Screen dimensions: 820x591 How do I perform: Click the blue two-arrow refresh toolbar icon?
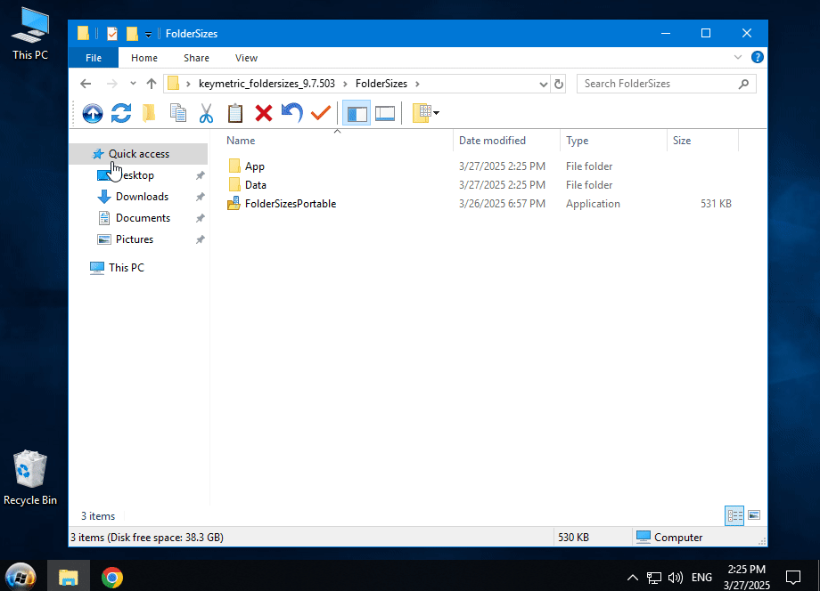coord(121,113)
